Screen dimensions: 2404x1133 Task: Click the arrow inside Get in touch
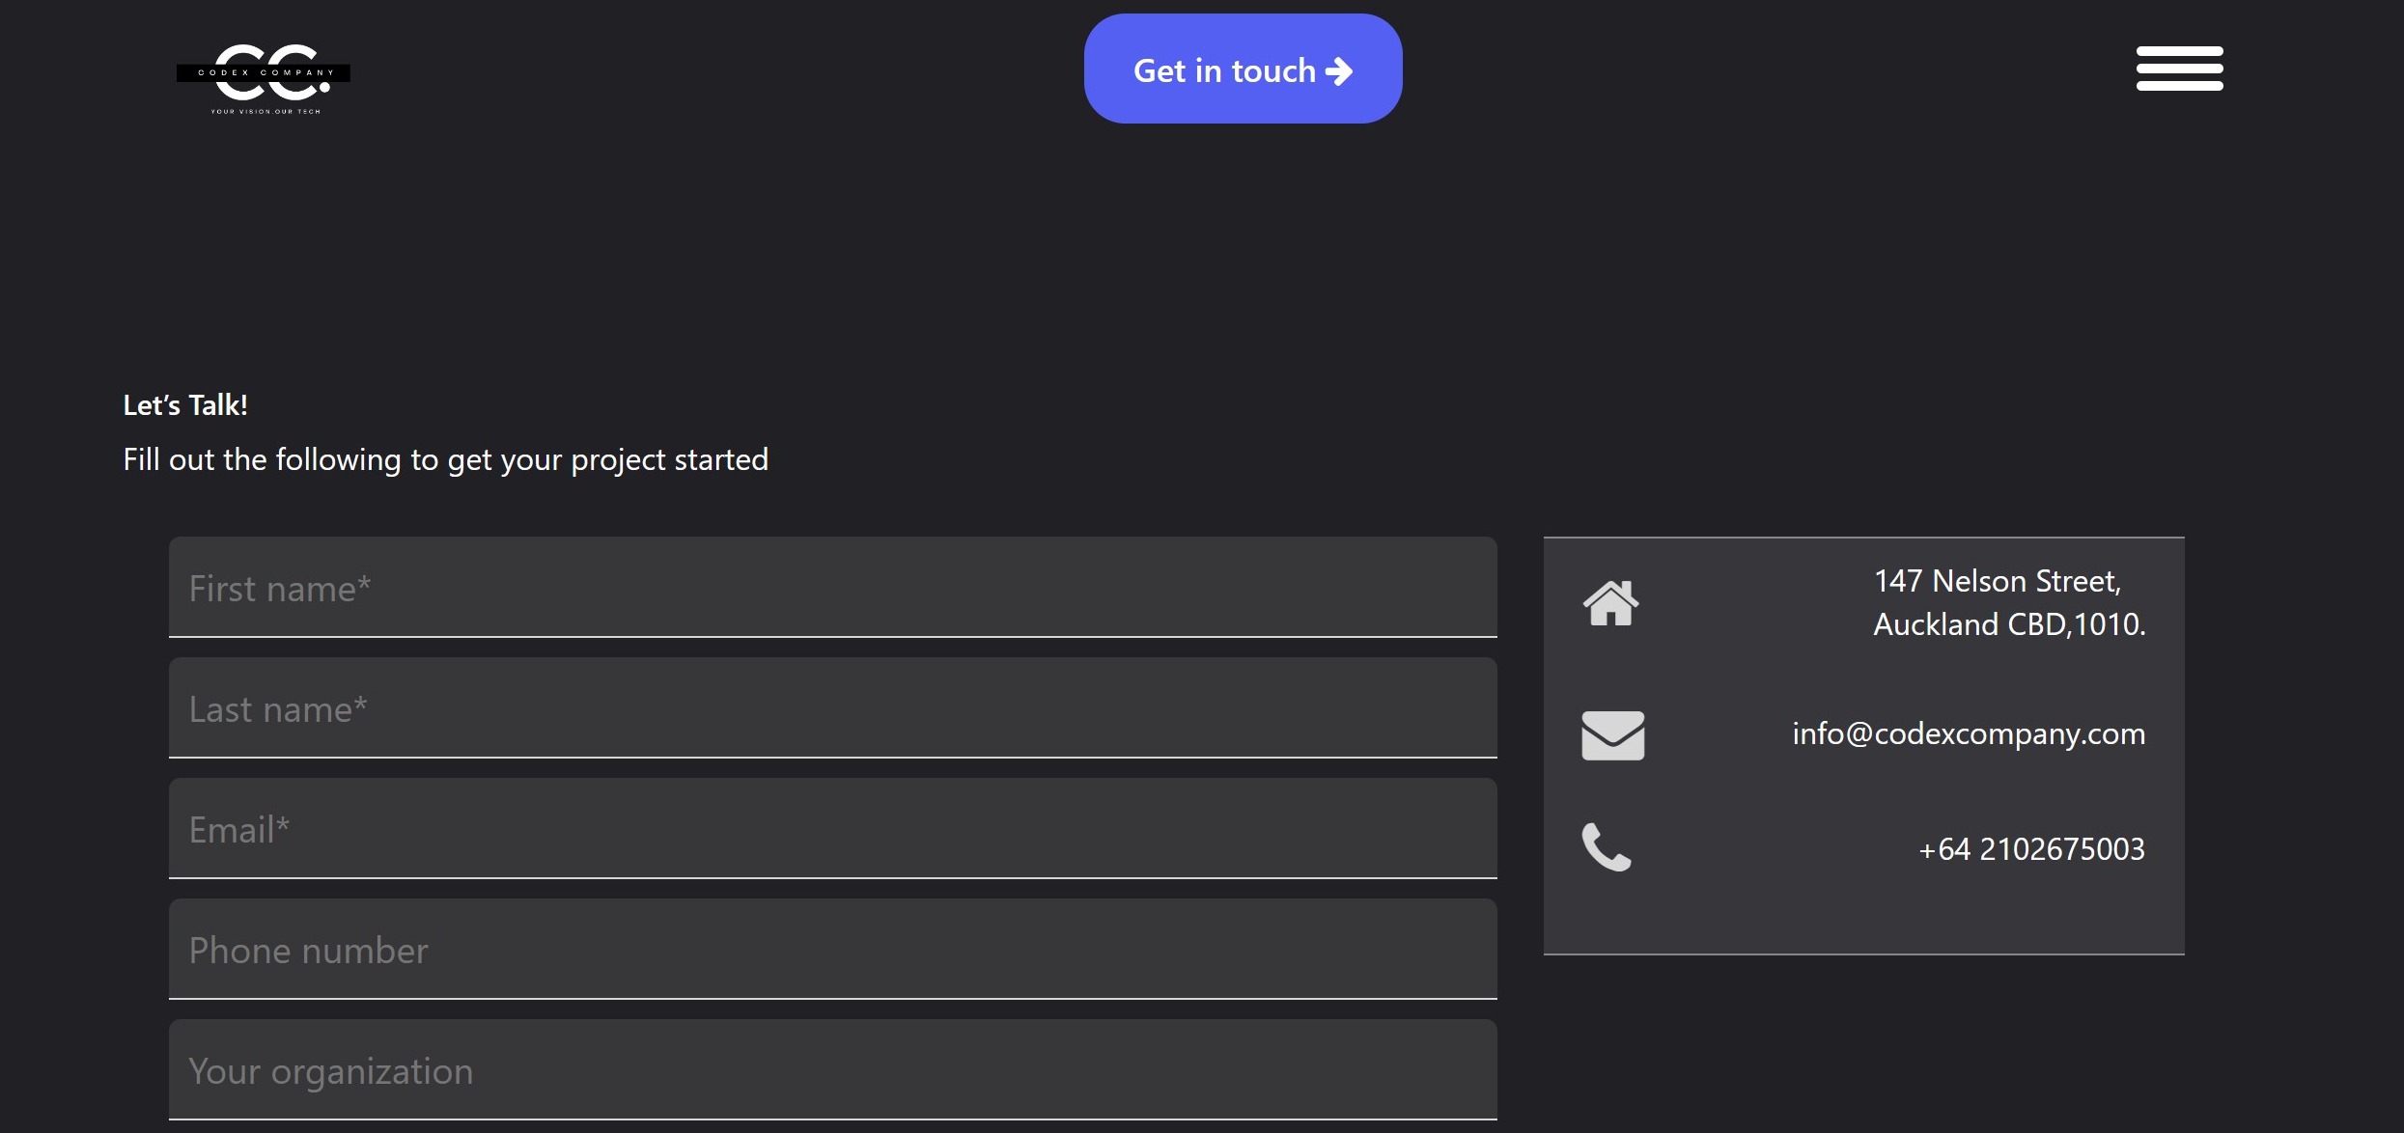click(x=1339, y=71)
